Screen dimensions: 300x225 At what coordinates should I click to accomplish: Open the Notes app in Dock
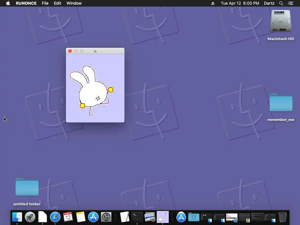click(81, 217)
